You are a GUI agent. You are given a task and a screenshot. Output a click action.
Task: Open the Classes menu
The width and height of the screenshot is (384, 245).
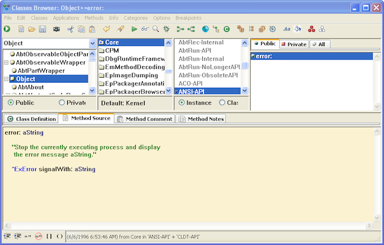tap(39, 18)
